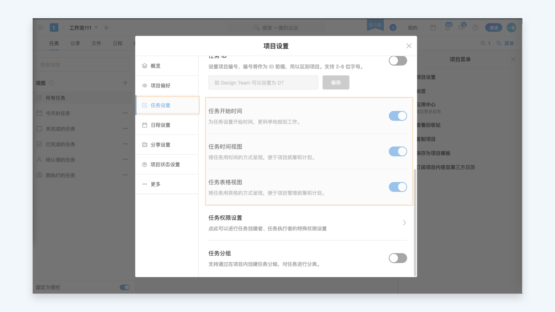
Task: Close the 项目设置 dialog
Action: pyautogui.click(x=409, y=46)
